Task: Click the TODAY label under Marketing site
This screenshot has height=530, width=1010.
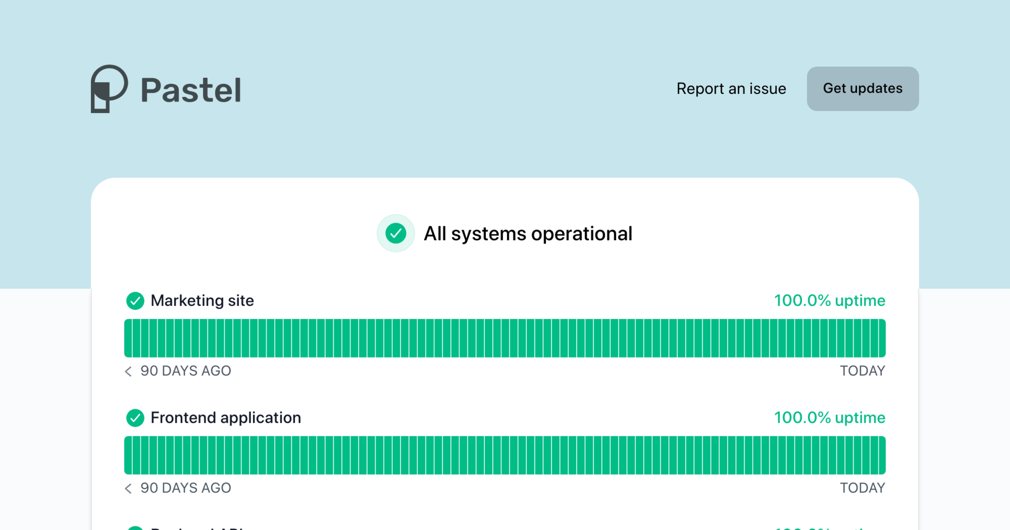Action: point(862,371)
